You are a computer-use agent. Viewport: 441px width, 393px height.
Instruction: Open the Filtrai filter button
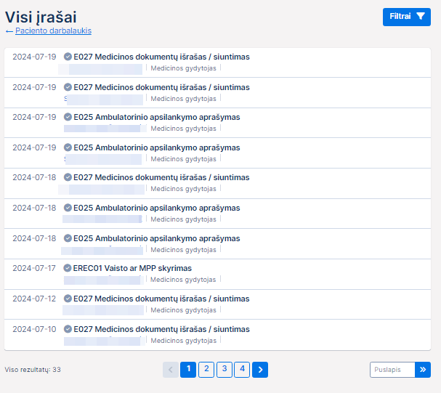[x=406, y=17]
